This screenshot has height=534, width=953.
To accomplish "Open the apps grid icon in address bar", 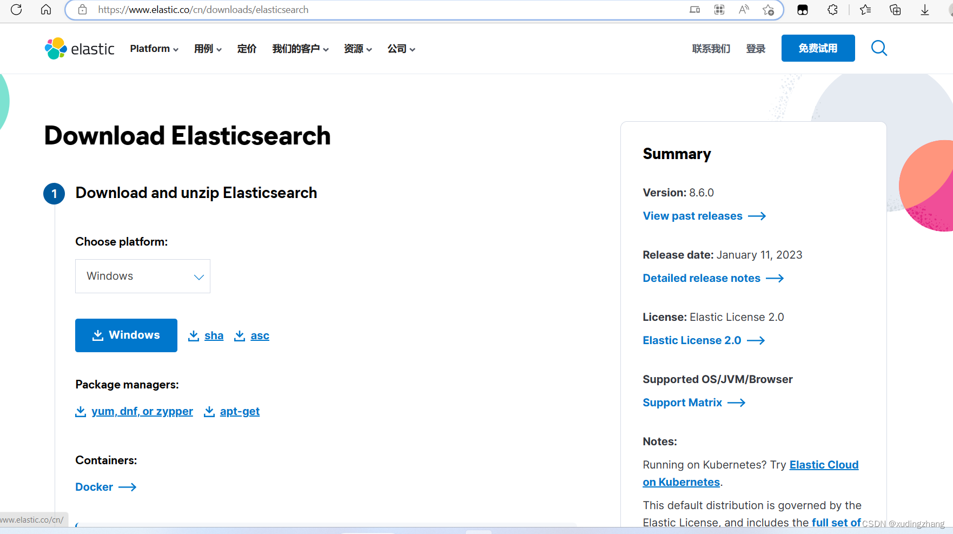I will pyautogui.click(x=719, y=9).
